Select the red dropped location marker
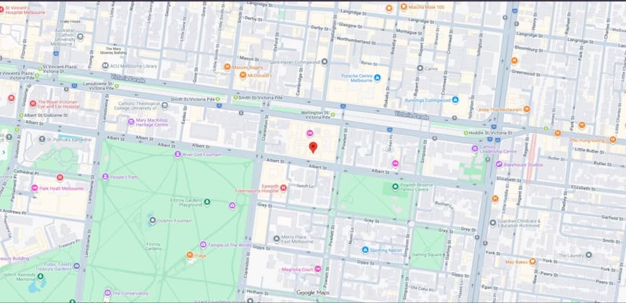Viewport: 626px width, 303px height. click(x=314, y=147)
